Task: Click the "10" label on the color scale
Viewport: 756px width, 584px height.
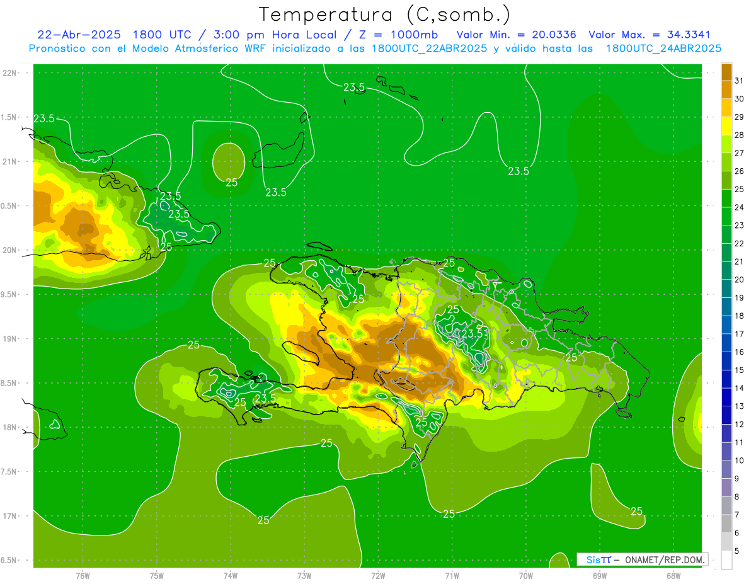Action: (740, 461)
